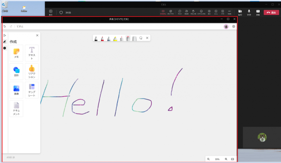
Task: Select the eraser tool in pen toolbar
Action: pos(128,38)
